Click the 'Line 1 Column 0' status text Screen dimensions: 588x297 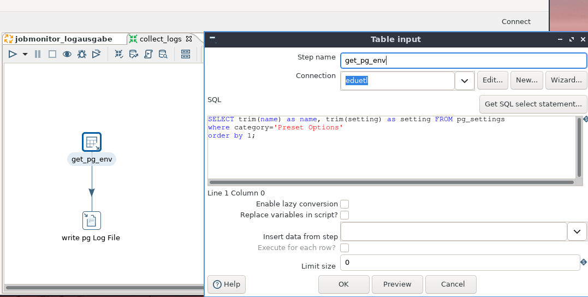[x=236, y=193]
